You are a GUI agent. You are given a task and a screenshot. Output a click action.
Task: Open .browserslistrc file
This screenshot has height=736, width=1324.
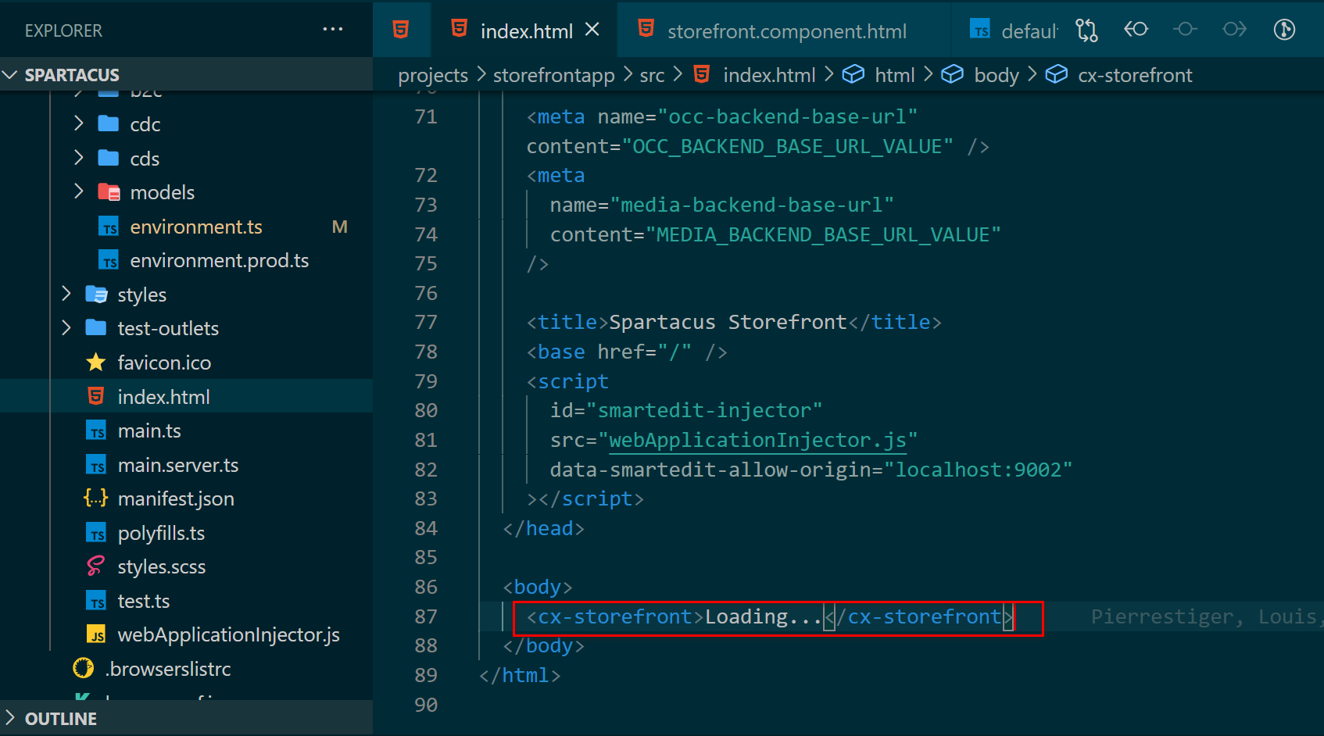[x=168, y=669]
